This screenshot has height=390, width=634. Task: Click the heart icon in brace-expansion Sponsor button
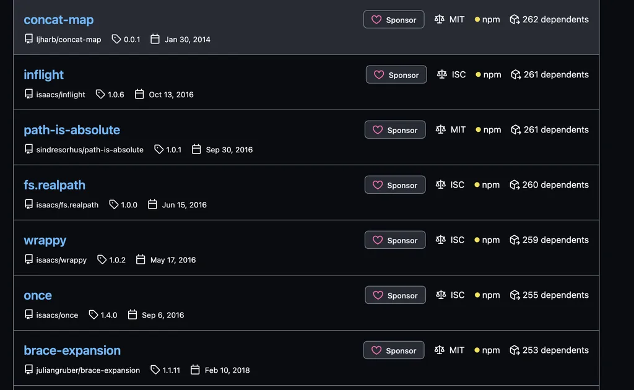coord(376,350)
